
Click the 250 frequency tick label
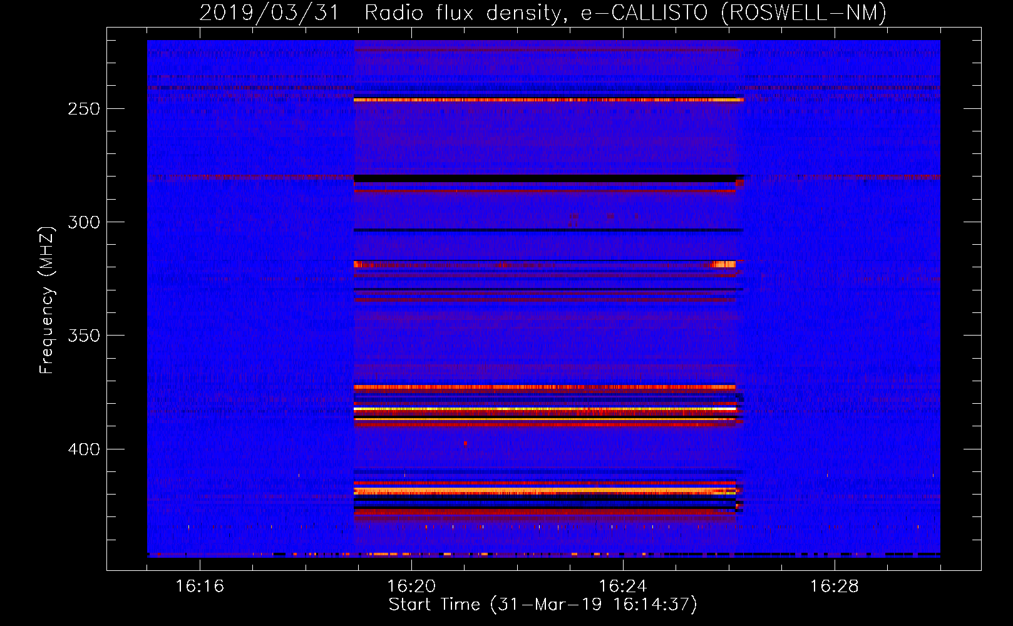click(84, 109)
